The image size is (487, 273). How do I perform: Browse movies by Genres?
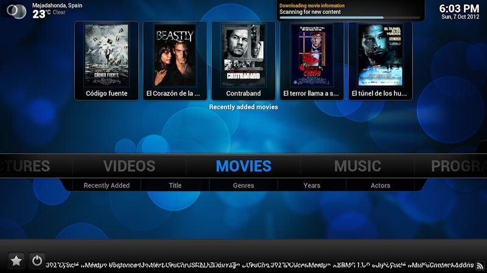pyautogui.click(x=243, y=186)
